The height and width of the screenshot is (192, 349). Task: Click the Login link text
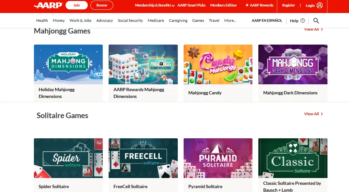(310, 6)
